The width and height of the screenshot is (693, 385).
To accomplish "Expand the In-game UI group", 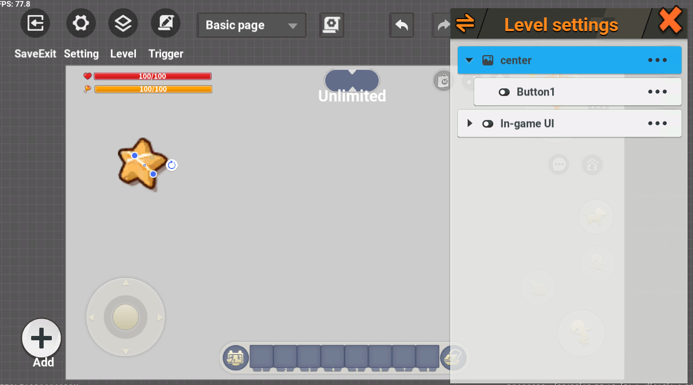I will pyautogui.click(x=470, y=124).
